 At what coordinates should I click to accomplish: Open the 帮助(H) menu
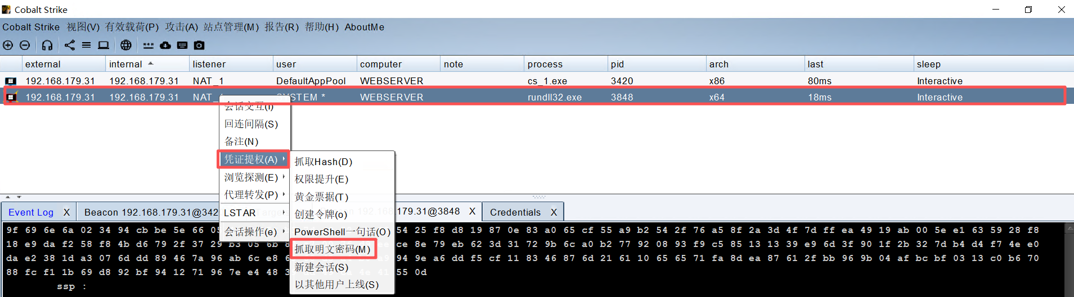321,27
